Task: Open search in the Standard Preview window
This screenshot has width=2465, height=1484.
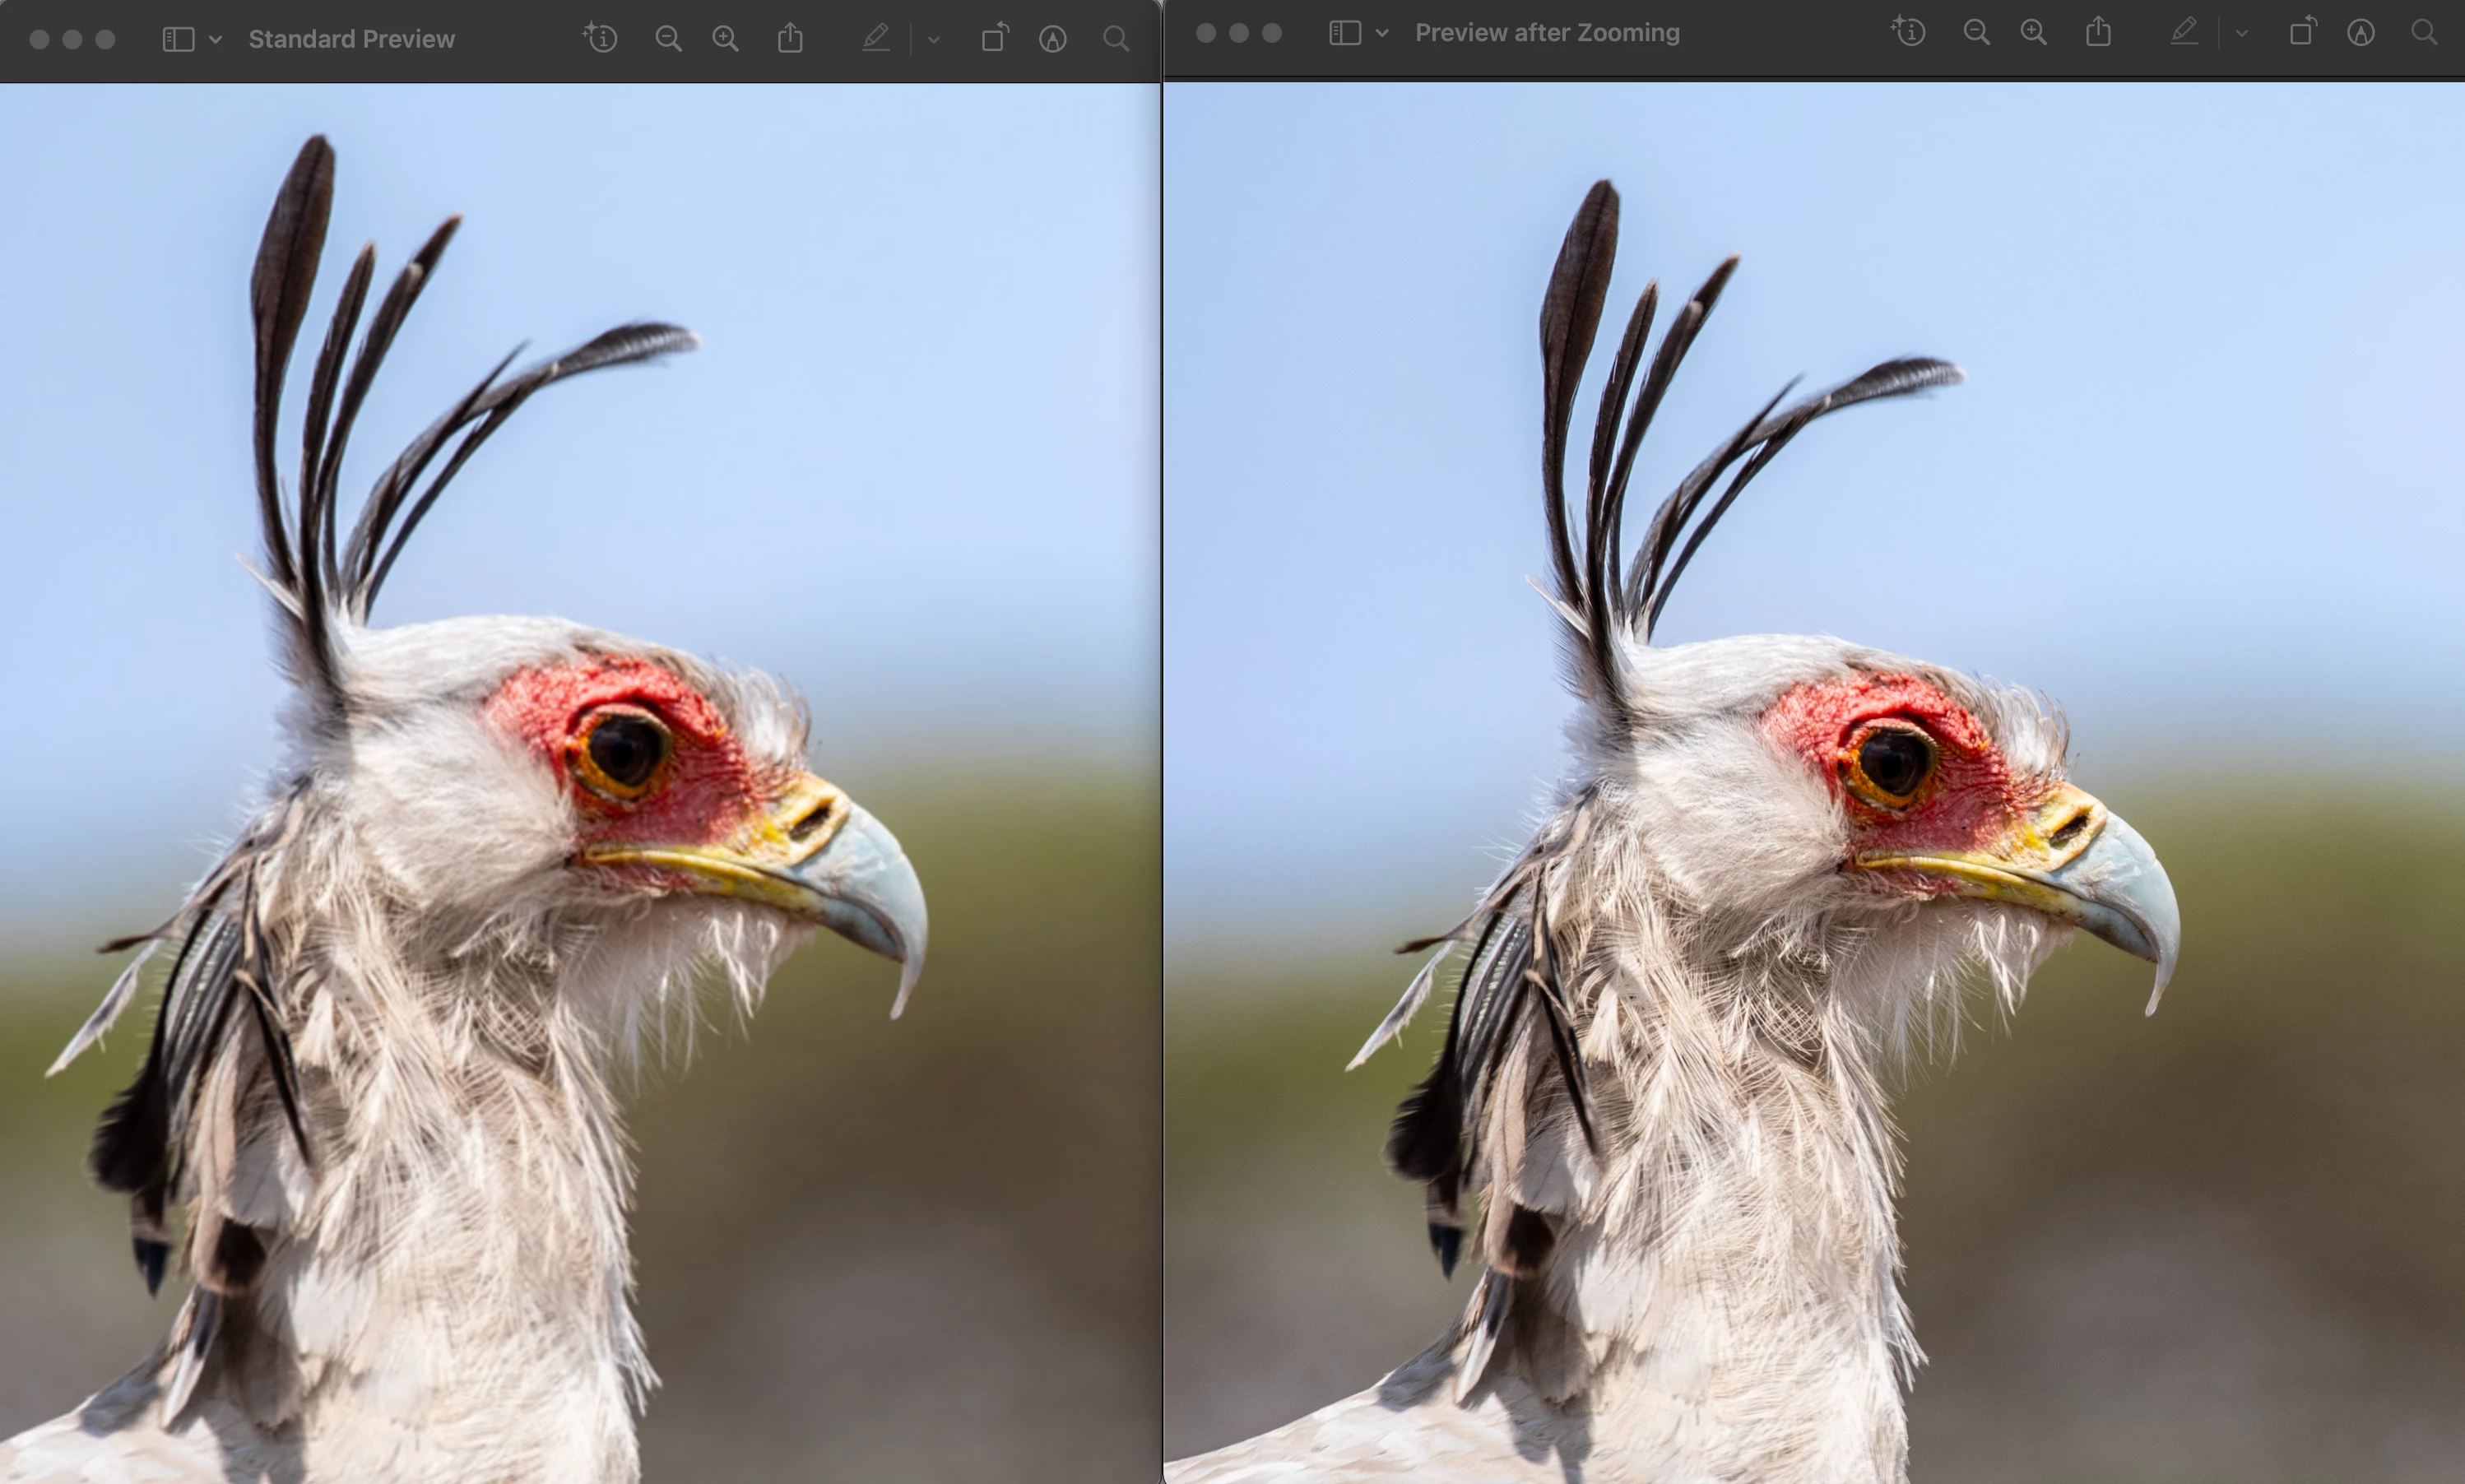Action: 1116,39
